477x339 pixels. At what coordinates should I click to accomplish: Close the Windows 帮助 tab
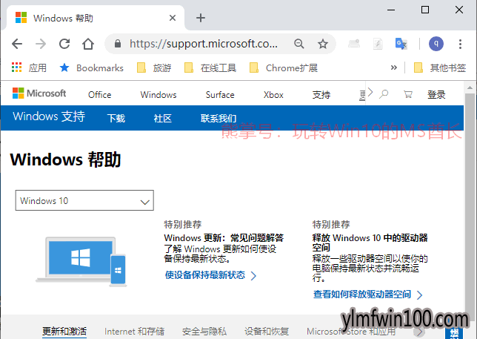pos(172,18)
